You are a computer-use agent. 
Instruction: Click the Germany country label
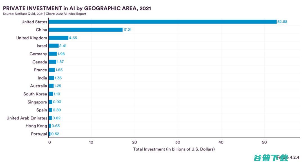(38, 54)
